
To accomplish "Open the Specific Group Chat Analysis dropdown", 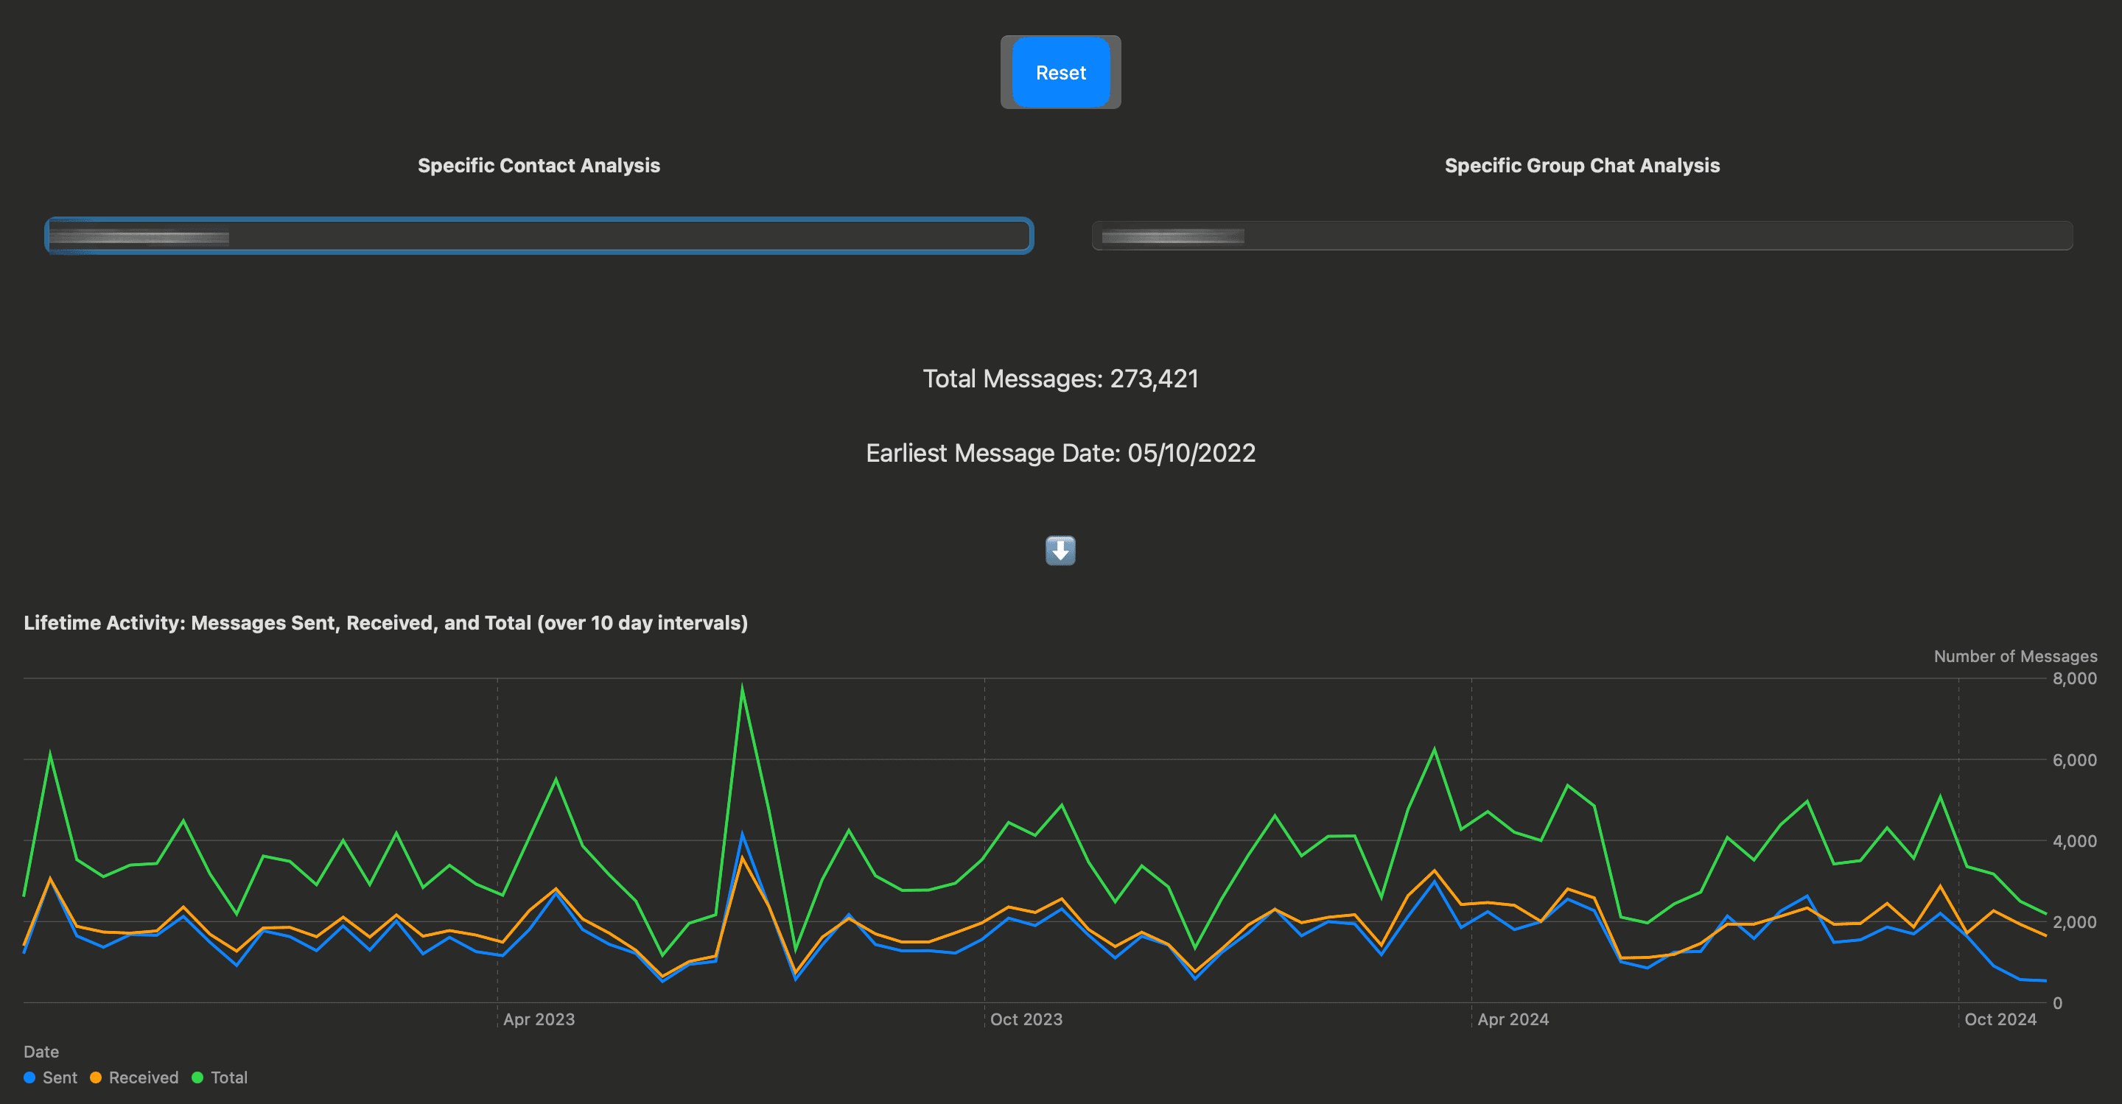I will tap(1582, 236).
